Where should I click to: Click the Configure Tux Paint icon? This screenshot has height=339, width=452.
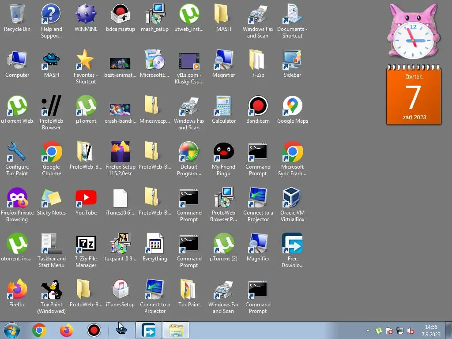[17, 151]
